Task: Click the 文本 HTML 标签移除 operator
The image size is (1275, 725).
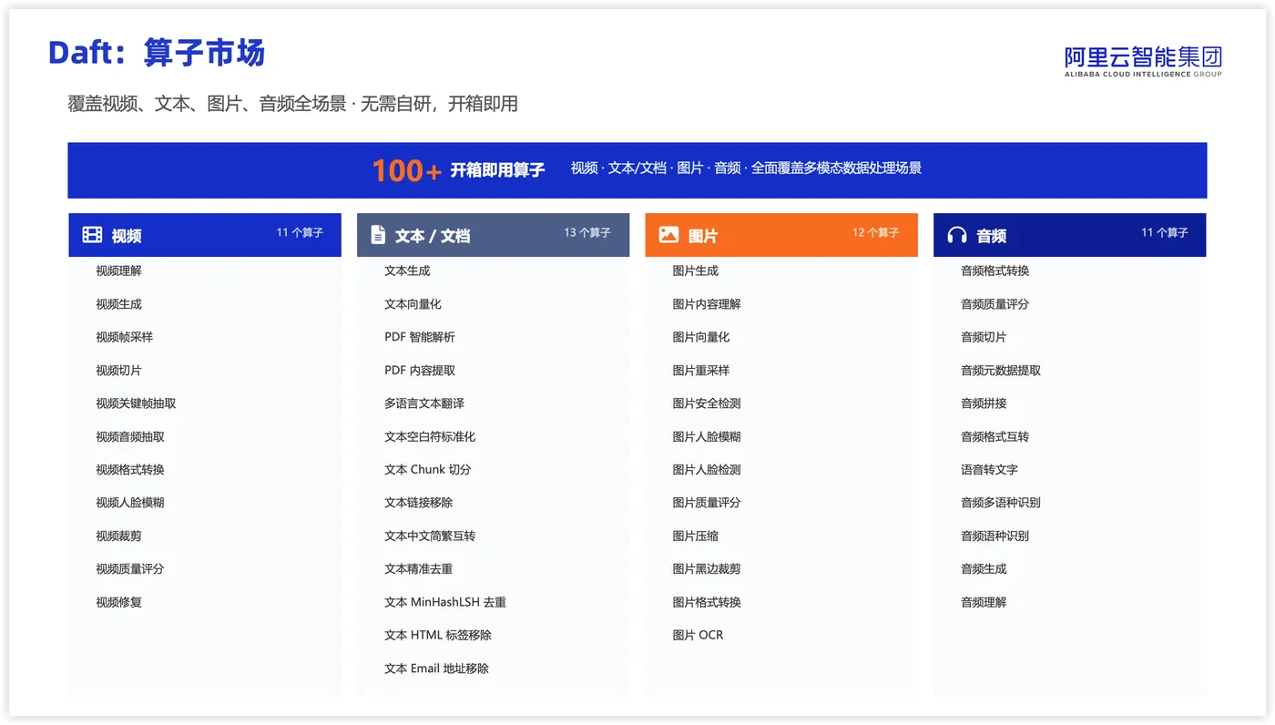Action: click(438, 636)
